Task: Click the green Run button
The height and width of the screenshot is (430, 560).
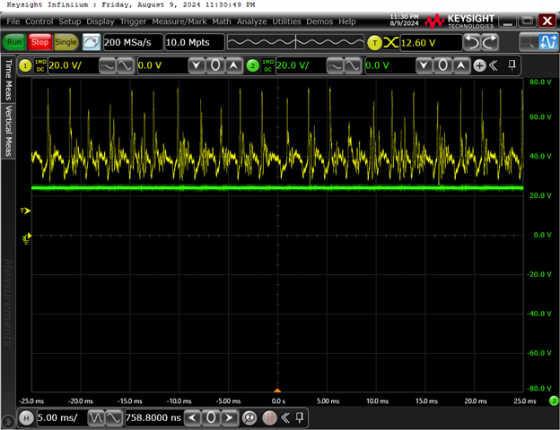Action: coord(14,42)
